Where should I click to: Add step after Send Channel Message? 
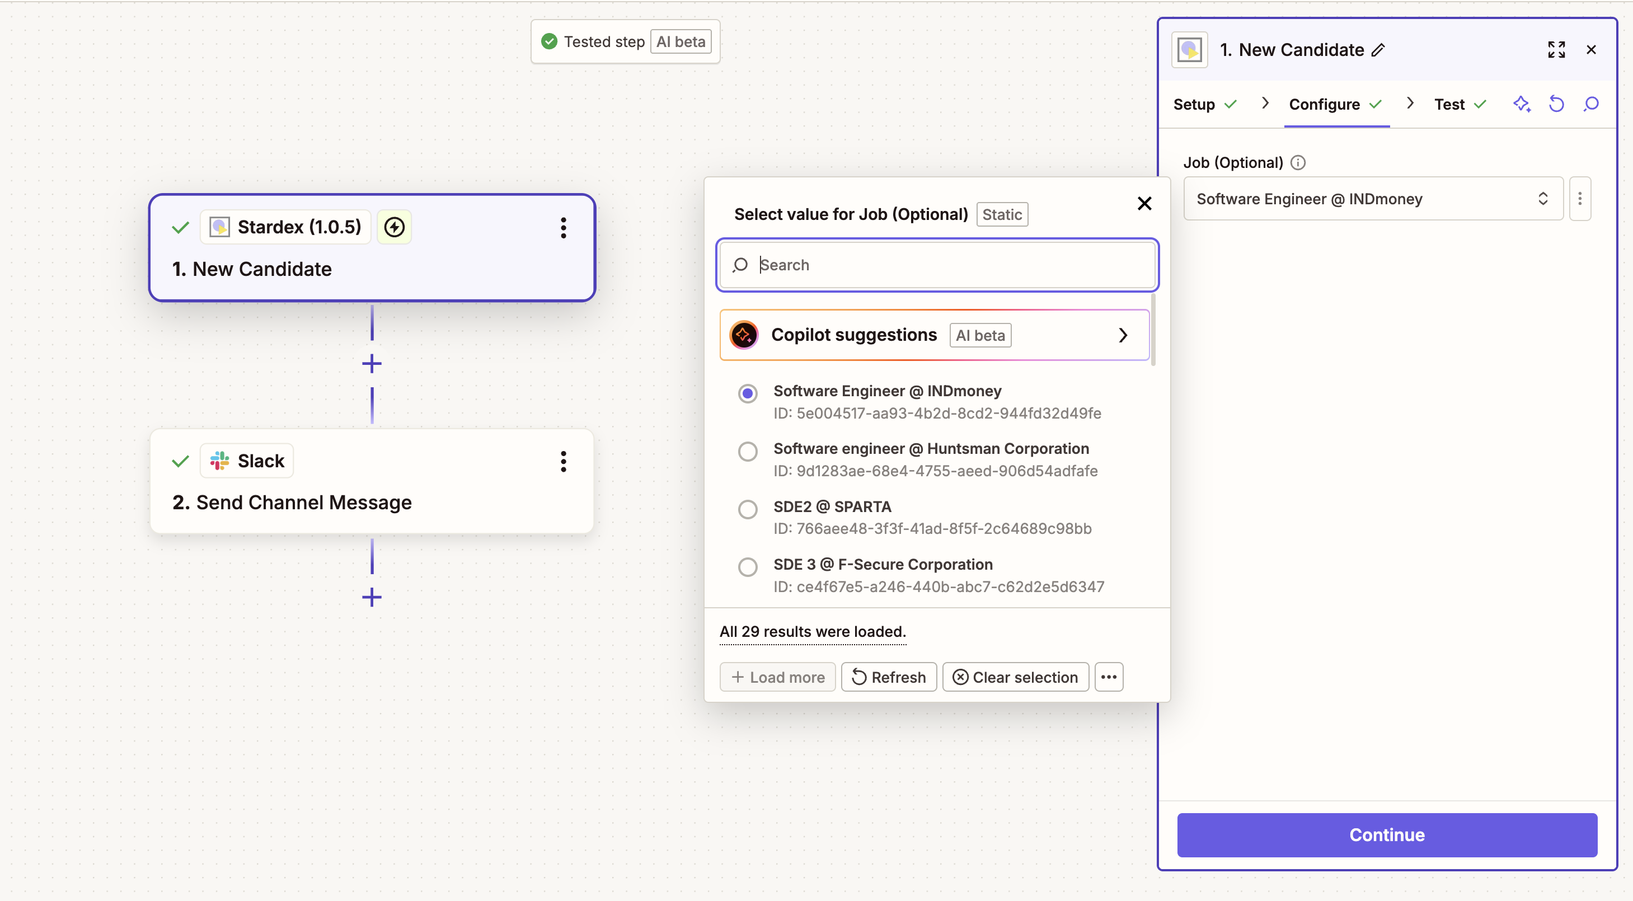[x=372, y=597]
